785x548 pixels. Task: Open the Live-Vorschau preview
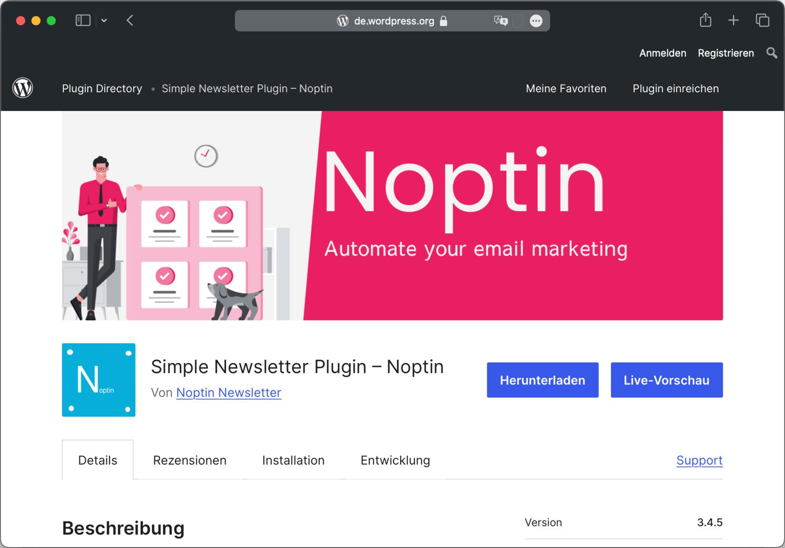click(666, 380)
